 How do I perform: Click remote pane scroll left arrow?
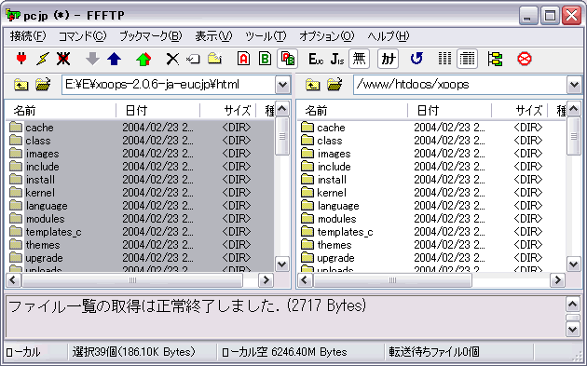click(x=305, y=280)
